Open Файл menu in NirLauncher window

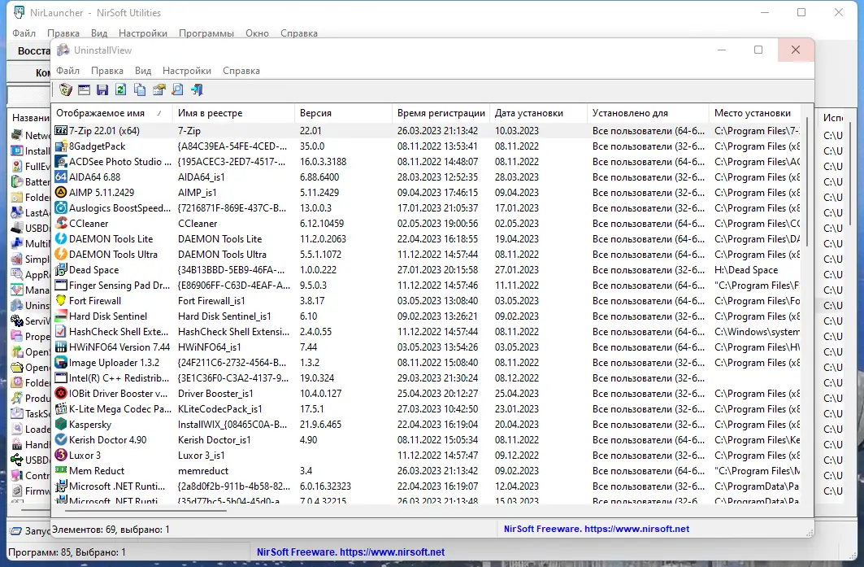pyautogui.click(x=24, y=33)
